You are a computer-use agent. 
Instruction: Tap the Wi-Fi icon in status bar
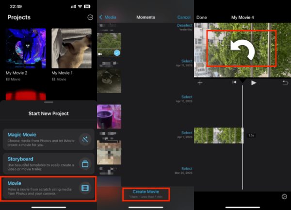click(x=80, y=6)
